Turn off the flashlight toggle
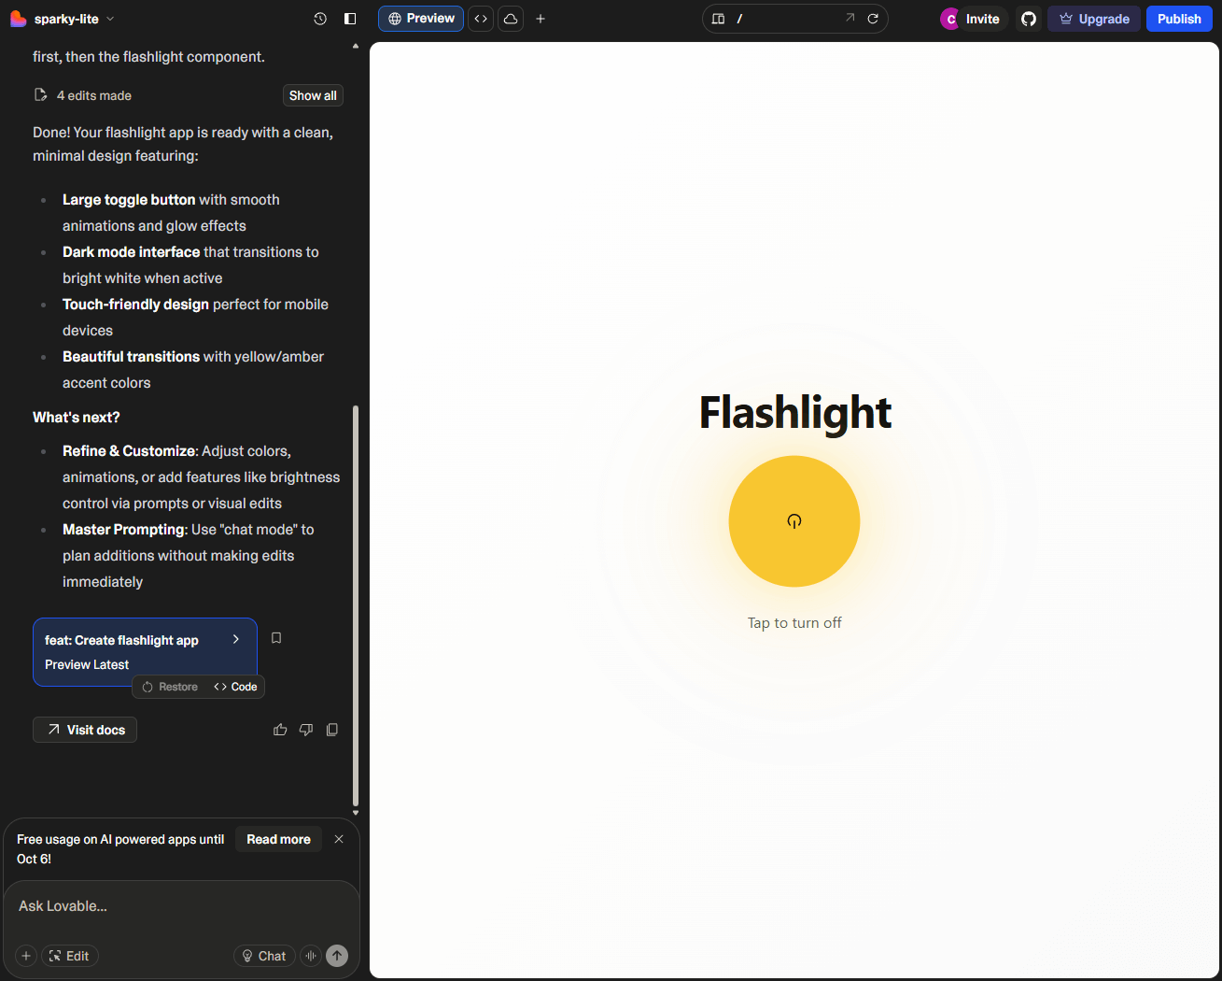Viewport: 1222px width, 981px height. 794,521
